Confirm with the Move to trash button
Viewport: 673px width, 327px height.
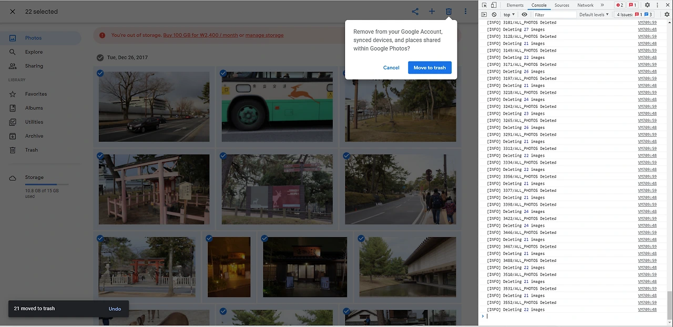[x=430, y=67]
